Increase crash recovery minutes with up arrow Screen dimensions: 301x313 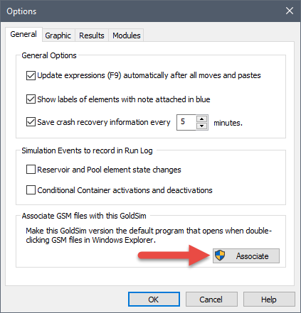coord(202,119)
